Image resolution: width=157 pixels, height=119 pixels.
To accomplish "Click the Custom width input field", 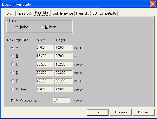I will pos(45,89).
